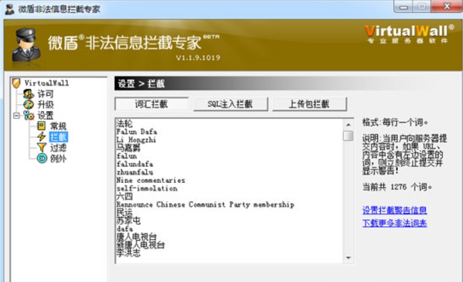
Task: Open 设置拦截警告信息 link
Action: (395, 210)
